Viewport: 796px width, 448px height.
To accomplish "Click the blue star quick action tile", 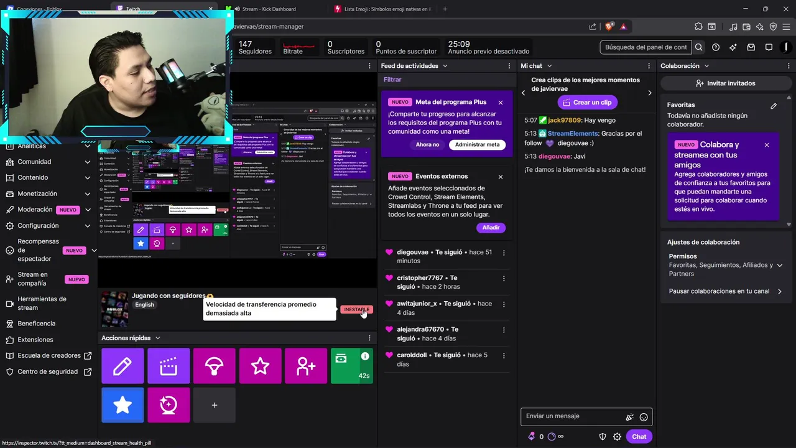I will click(x=123, y=405).
